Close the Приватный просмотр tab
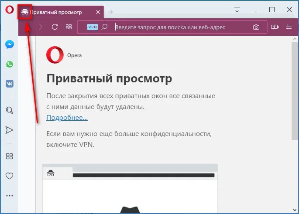The image size is (299, 214). click(x=98, y=12)
